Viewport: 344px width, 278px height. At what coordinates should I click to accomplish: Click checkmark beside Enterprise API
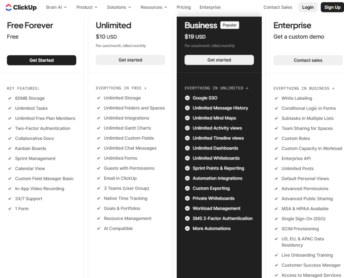276,158
